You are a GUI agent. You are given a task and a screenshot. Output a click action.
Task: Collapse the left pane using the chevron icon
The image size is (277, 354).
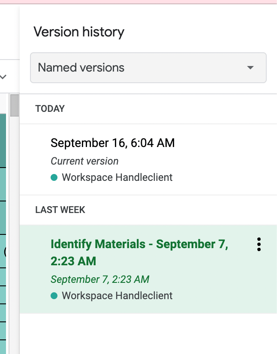click(x=3, y=75)
